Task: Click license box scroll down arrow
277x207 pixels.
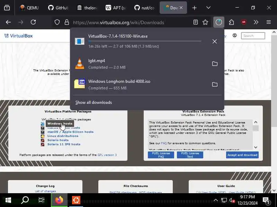Action: [x=256, y=147]
